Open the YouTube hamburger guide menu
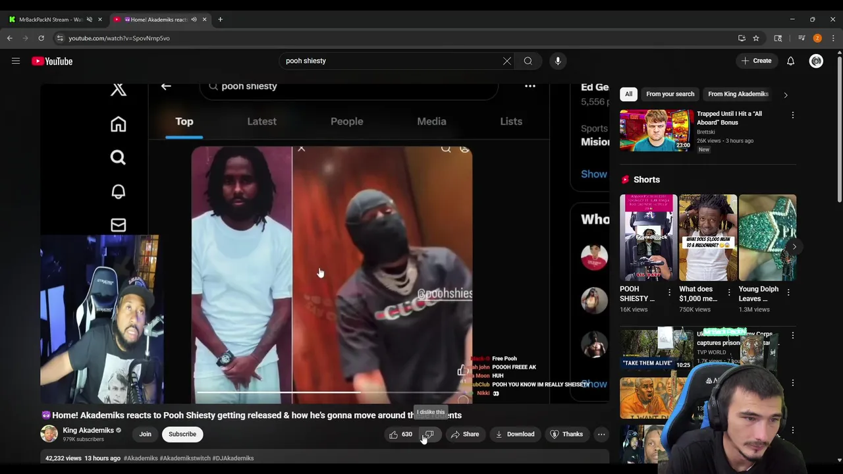Viewport: 843px width, 474px height. [16, 61]
